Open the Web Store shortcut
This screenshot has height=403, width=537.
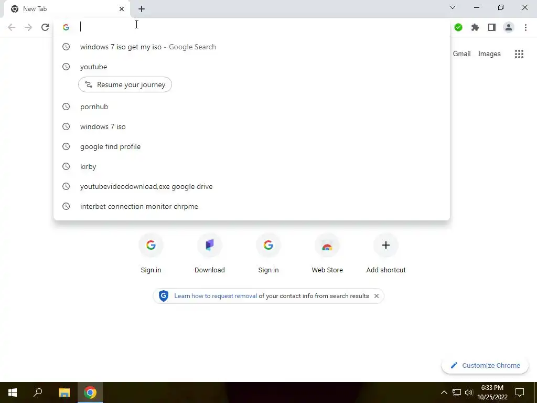(x=327, y=253)
